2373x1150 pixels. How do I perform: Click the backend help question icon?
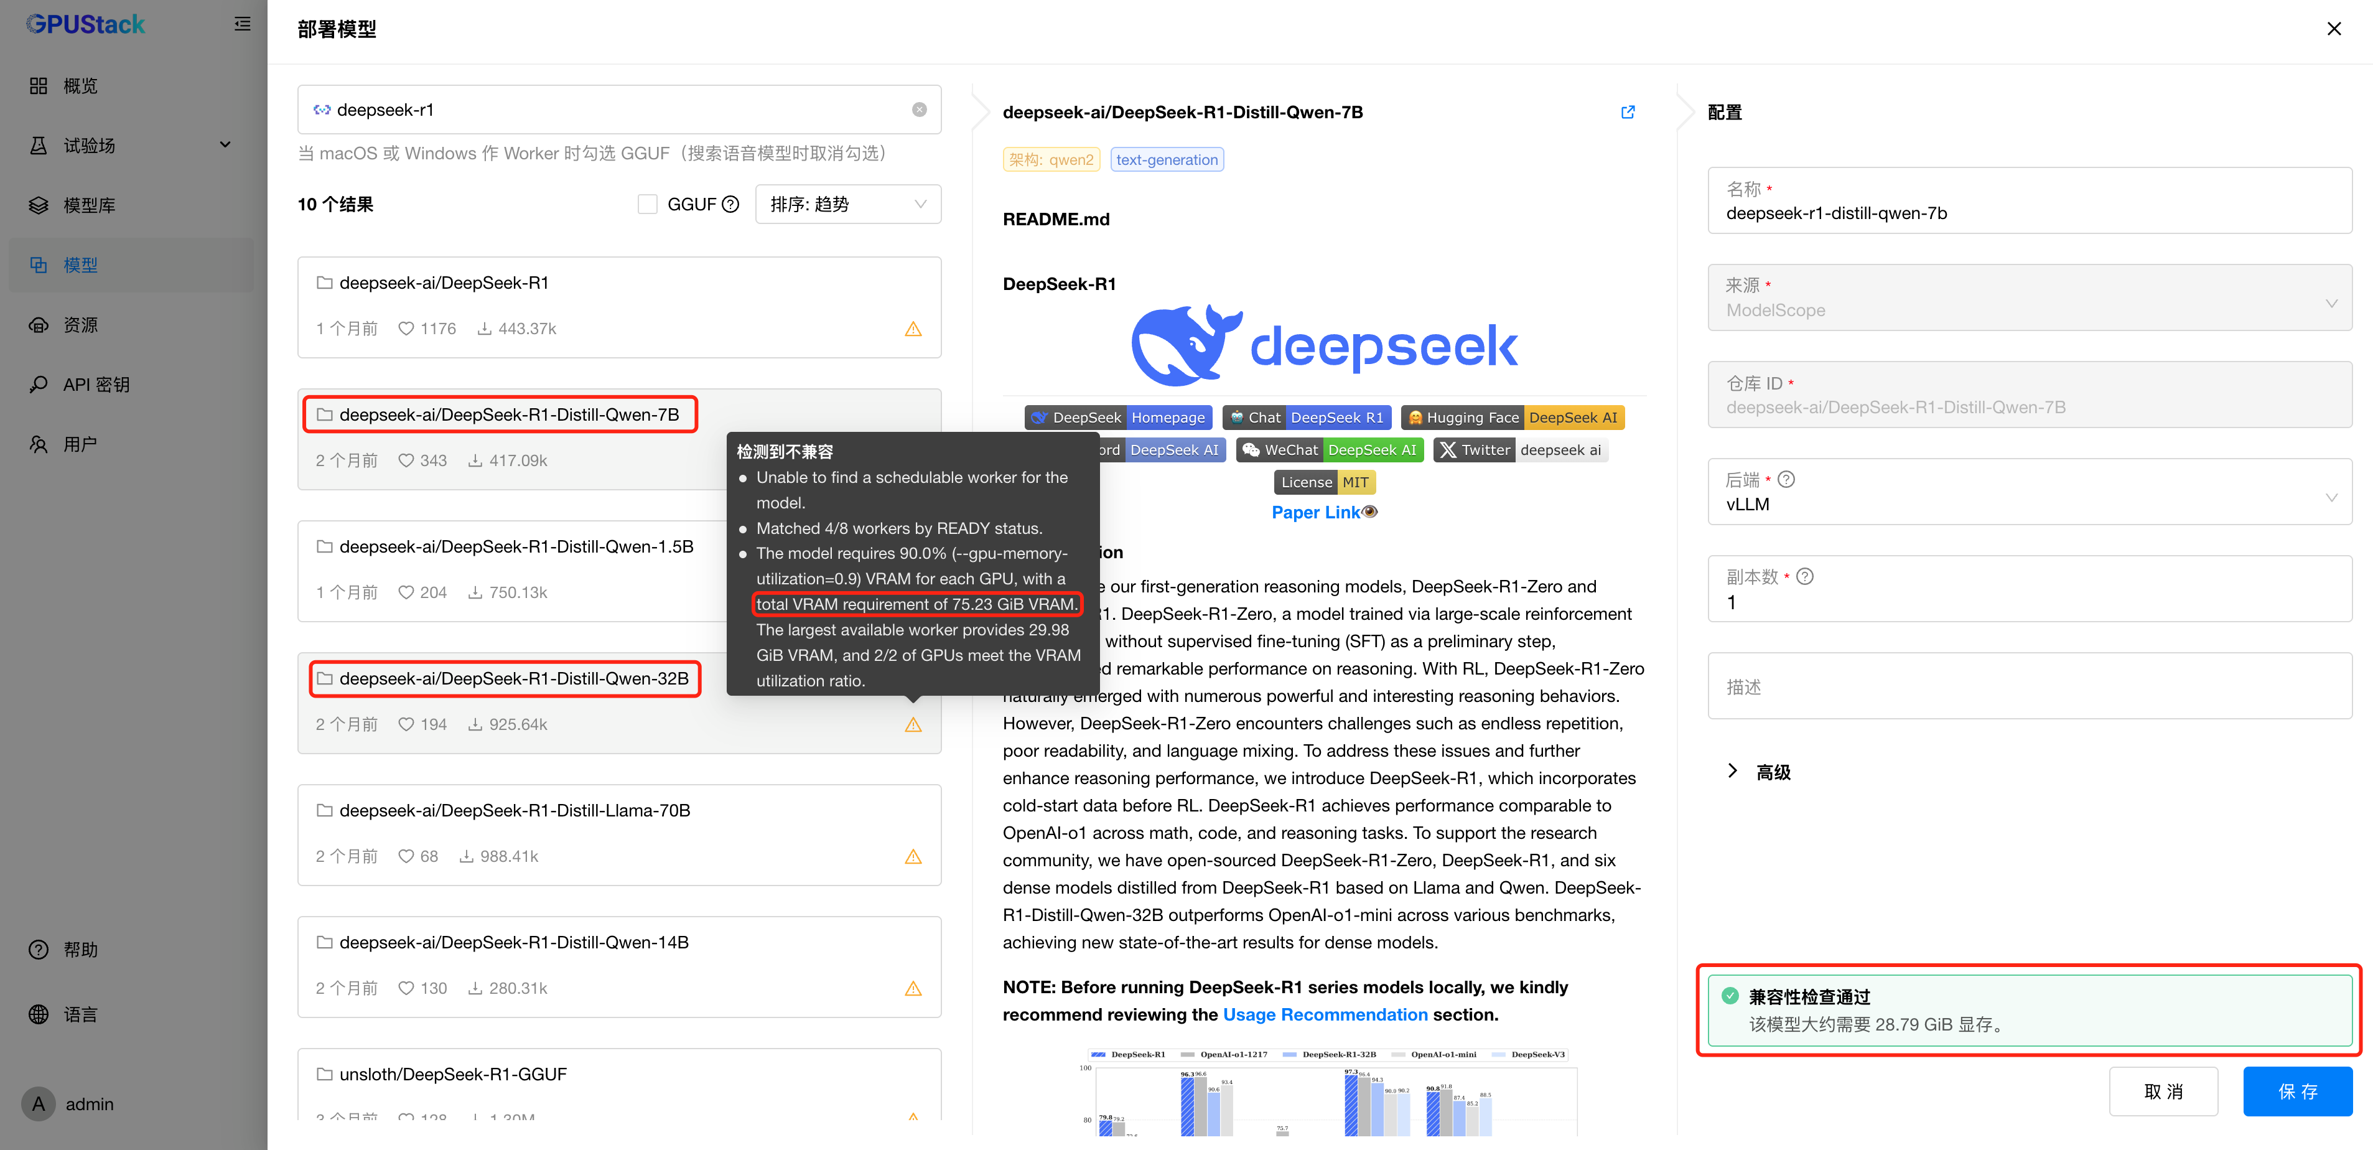(x=1785, y=479)
